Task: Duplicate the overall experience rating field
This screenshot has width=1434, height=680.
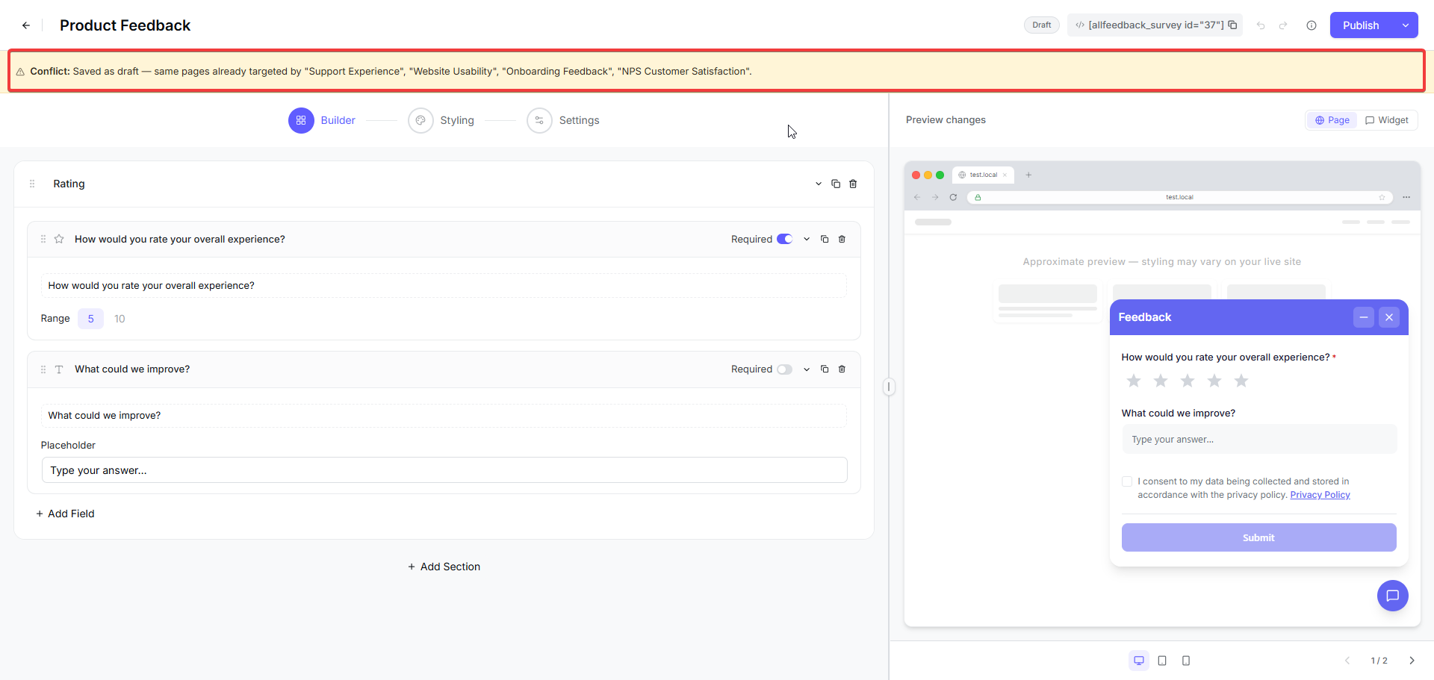Action: pyautogui.click(x=825, y=239)
